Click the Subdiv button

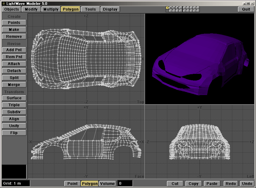(x=14, y=112)
